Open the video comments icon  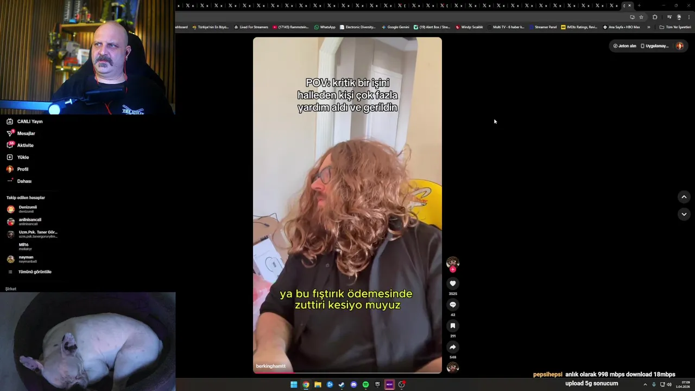453,305
